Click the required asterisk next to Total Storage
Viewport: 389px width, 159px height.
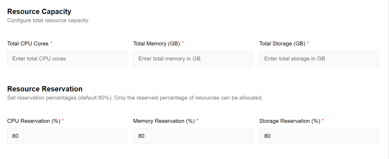(x=308, y=43)
